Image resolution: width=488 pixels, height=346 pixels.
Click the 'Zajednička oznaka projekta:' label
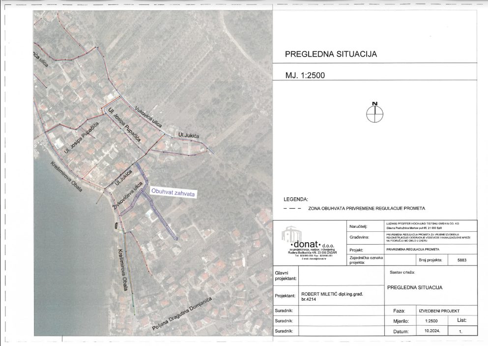pos(366,260)
